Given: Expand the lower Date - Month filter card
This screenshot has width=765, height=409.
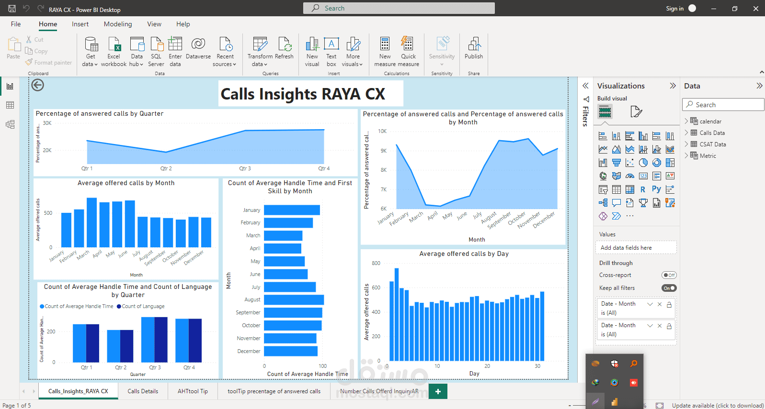Looking at the screenshot, I should [650, 326].
